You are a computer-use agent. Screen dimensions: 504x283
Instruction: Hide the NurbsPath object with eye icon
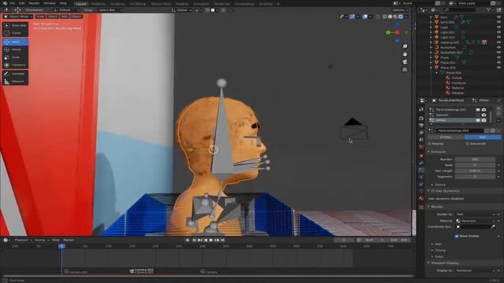click(x=498, y=47)
